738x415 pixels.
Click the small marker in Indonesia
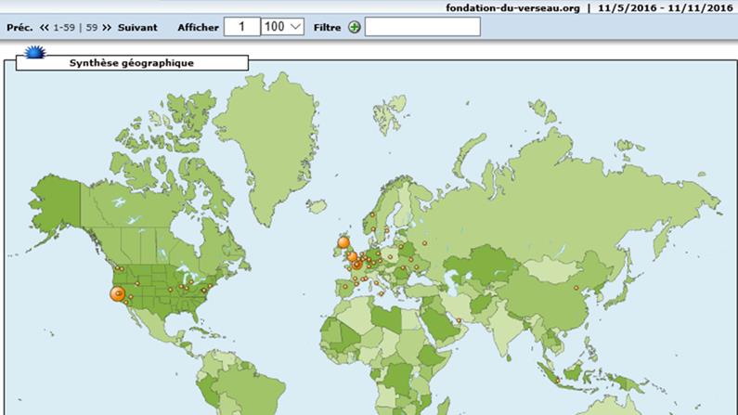[x=558, y=380]
